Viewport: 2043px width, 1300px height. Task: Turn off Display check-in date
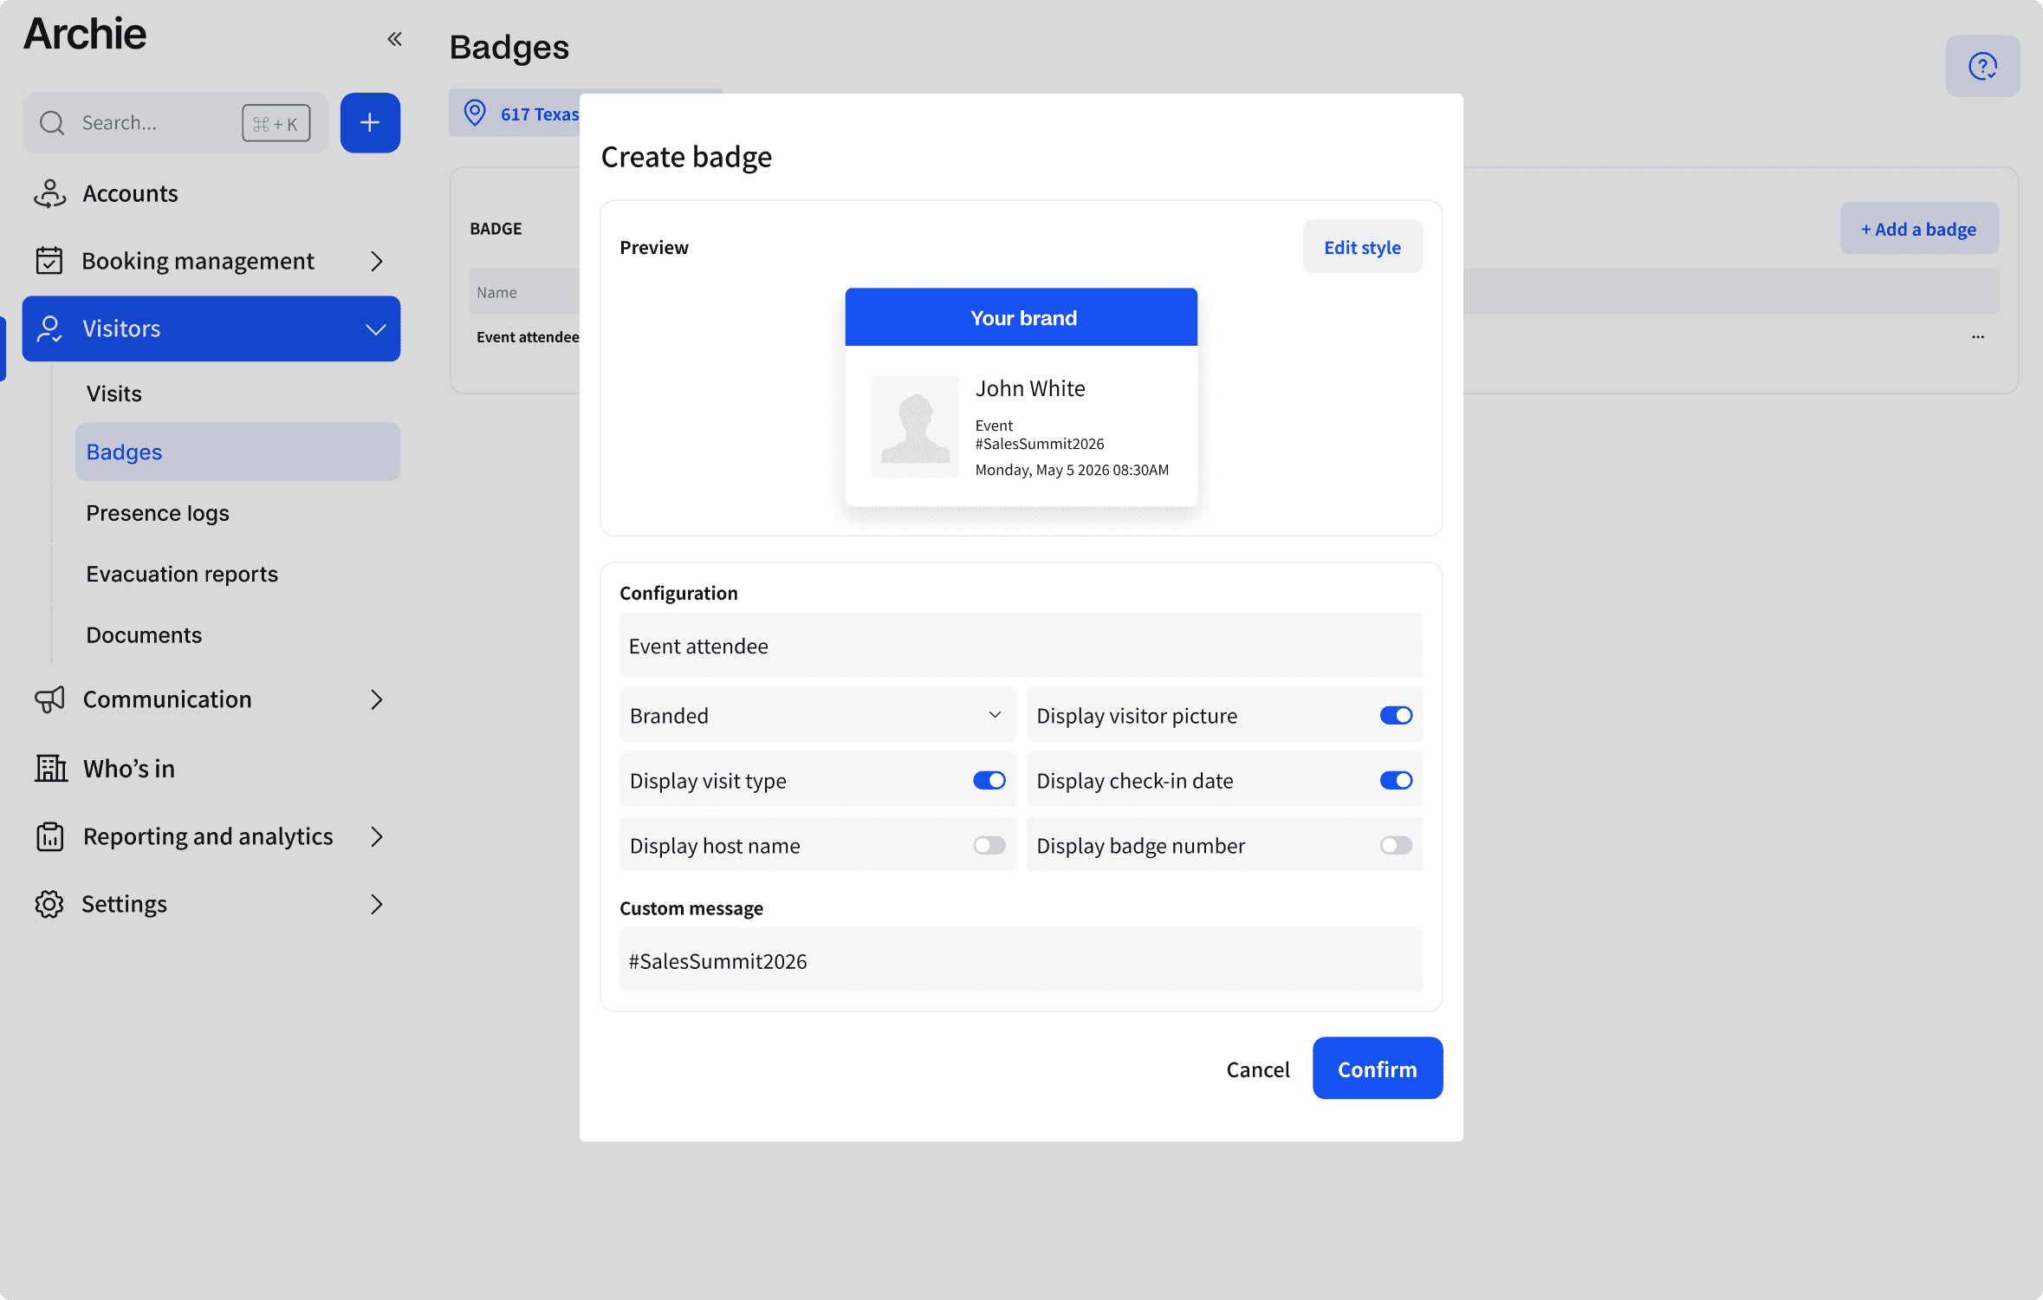1396,780
